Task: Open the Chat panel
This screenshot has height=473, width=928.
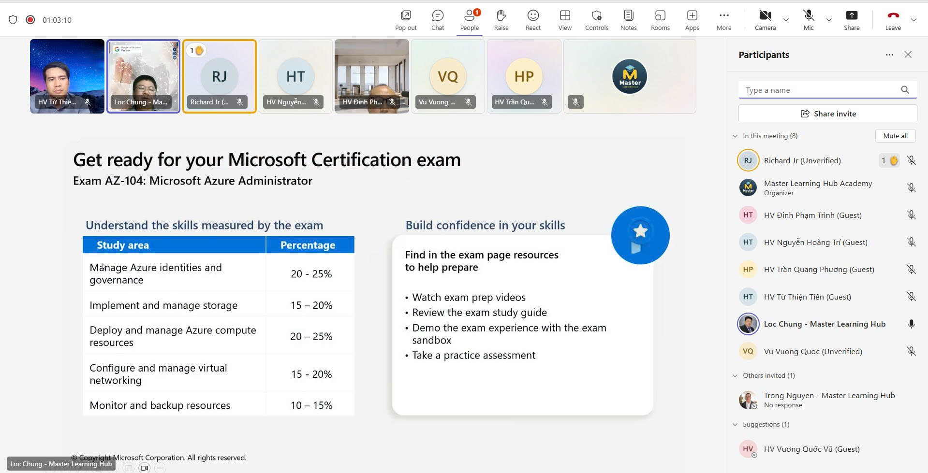Action: pos(437,20)
